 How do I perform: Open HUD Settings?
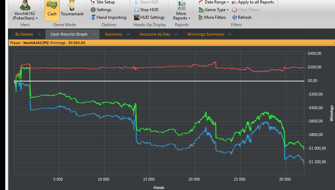tap(149, 18)
